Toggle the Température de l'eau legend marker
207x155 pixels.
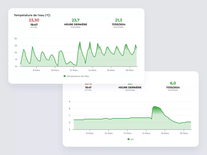tap(64, 76)
